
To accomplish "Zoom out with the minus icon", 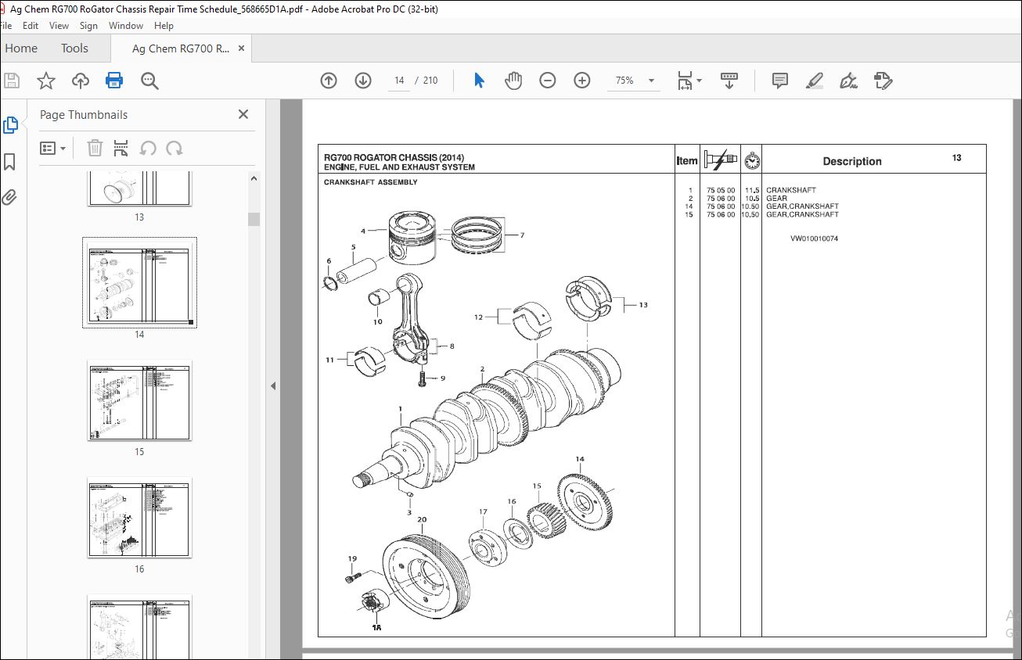I will coord(548,81).
